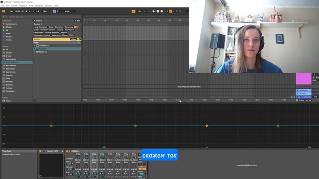Image resolution: width=319 pixels, height=179 pixels.
Task: Open the 1 Bar quantization dropdown
Action: [46, 11]
